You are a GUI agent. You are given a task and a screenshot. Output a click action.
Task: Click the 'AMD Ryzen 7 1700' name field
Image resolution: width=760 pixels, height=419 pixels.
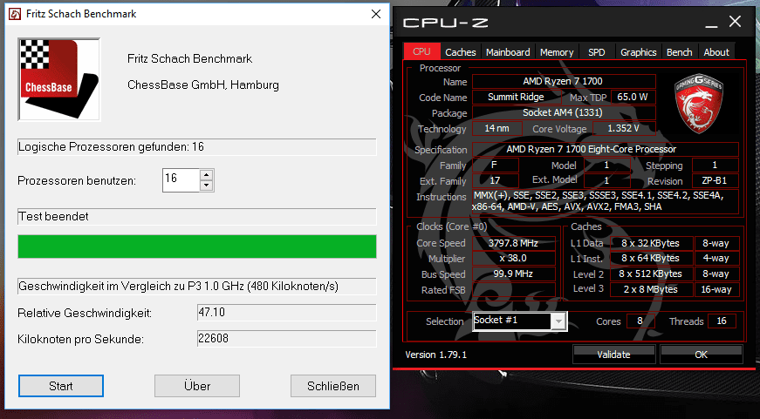[563, 81]
